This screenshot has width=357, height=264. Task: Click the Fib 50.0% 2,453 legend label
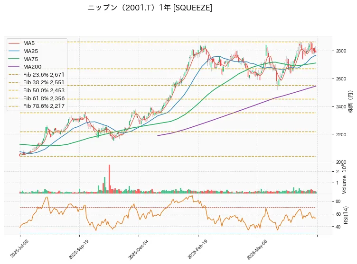(x=44, y=90)
